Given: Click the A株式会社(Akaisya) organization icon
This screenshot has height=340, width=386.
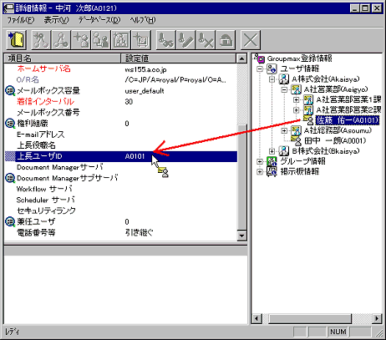Looking at the screenshot, I should coord(284,79).
